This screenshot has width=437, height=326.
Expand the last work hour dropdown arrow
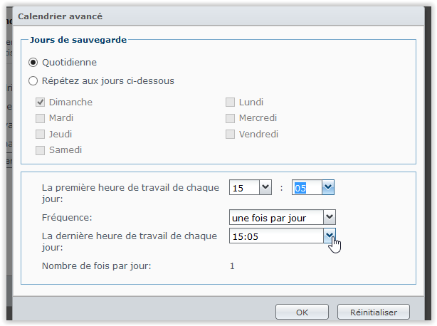point(329,235)
